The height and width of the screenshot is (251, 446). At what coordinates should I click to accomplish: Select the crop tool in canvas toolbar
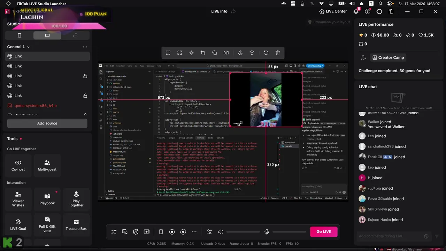(x=203, y=53)
